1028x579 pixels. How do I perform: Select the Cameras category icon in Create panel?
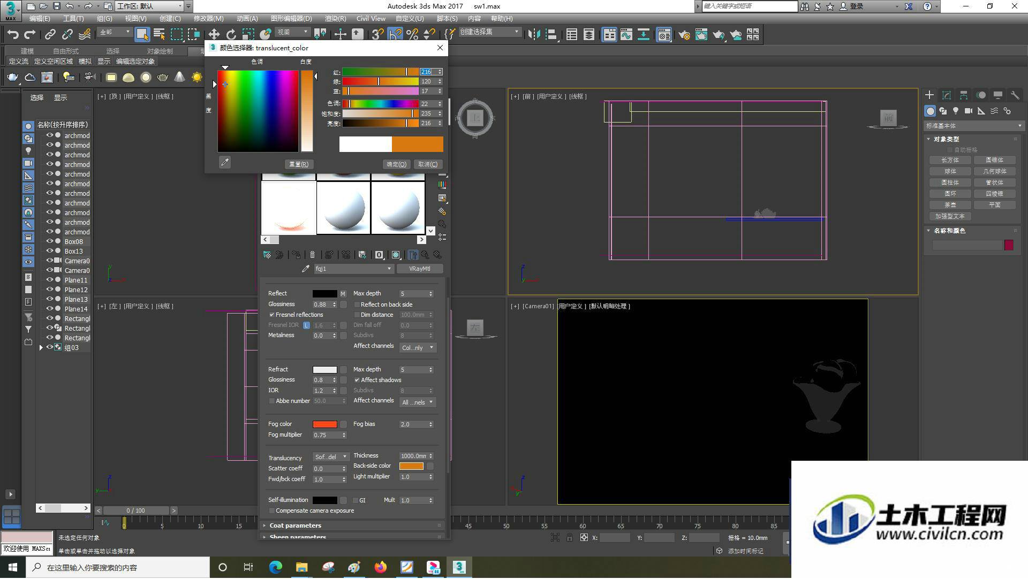click(x=969, y=111)
